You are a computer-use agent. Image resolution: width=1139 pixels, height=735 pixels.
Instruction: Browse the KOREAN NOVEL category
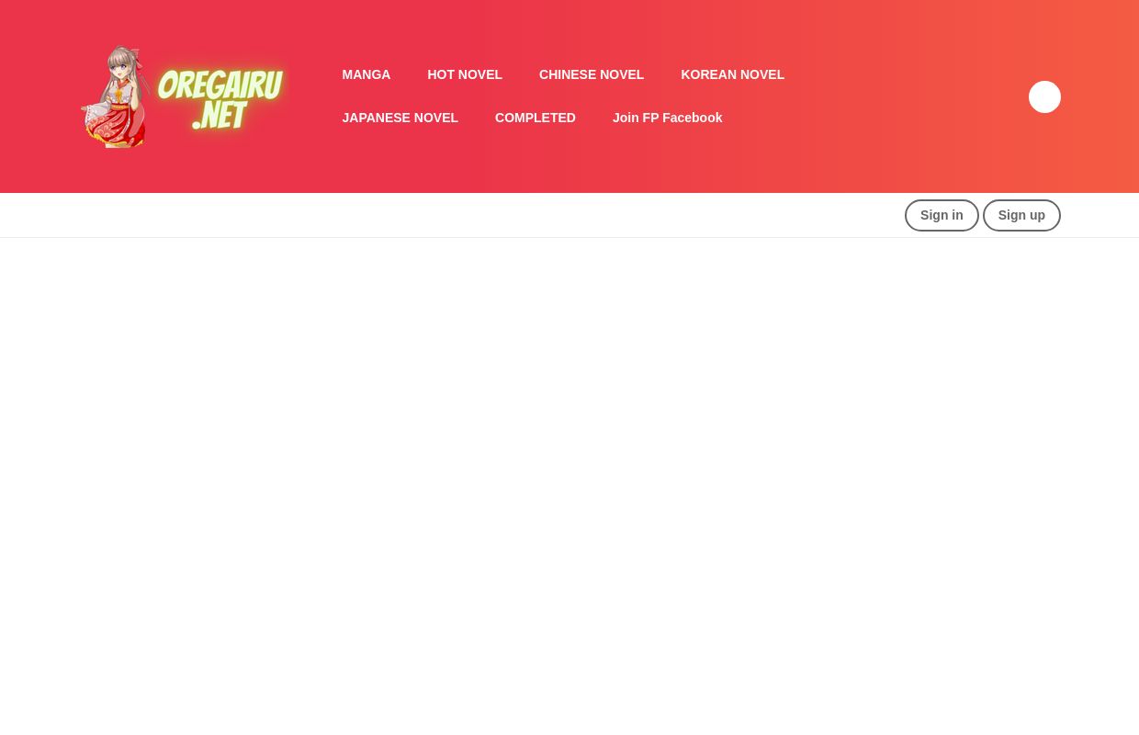(732, 74)
